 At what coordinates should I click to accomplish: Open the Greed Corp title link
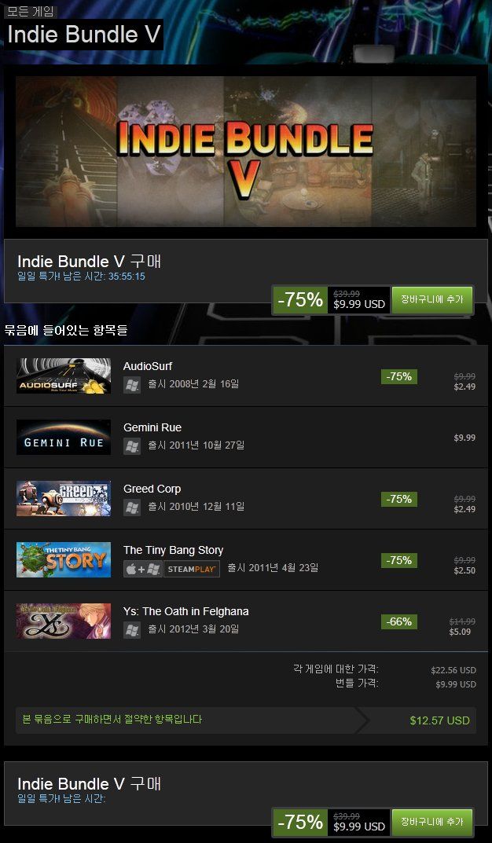152,489
